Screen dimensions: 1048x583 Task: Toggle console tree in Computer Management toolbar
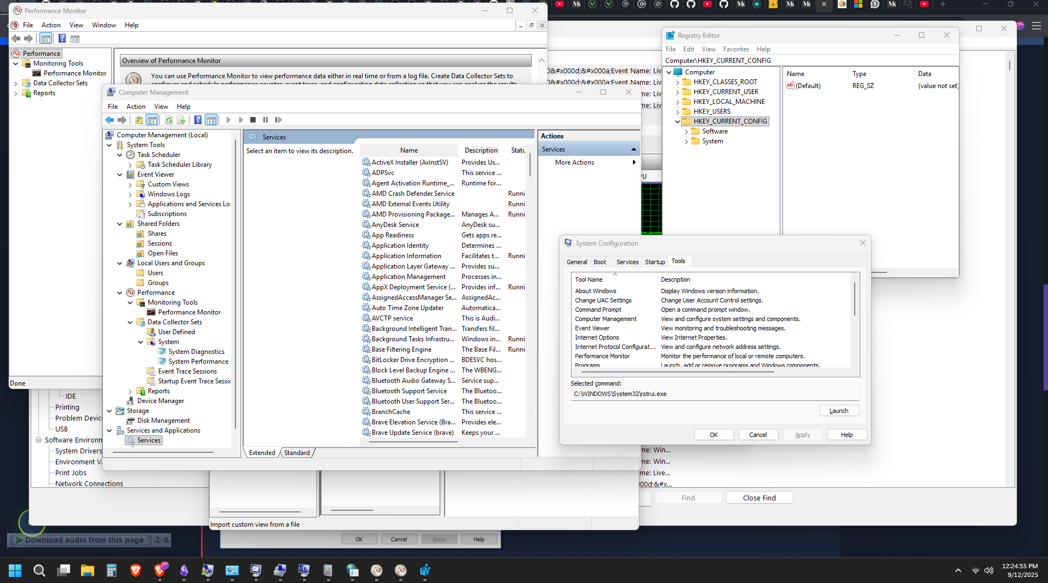[x=152, y=120]
